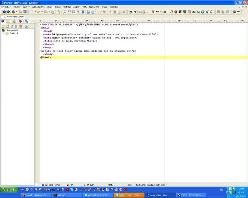Select the Priečinok folder in project tree
The image size is (248, 198).
coord(14,33)
